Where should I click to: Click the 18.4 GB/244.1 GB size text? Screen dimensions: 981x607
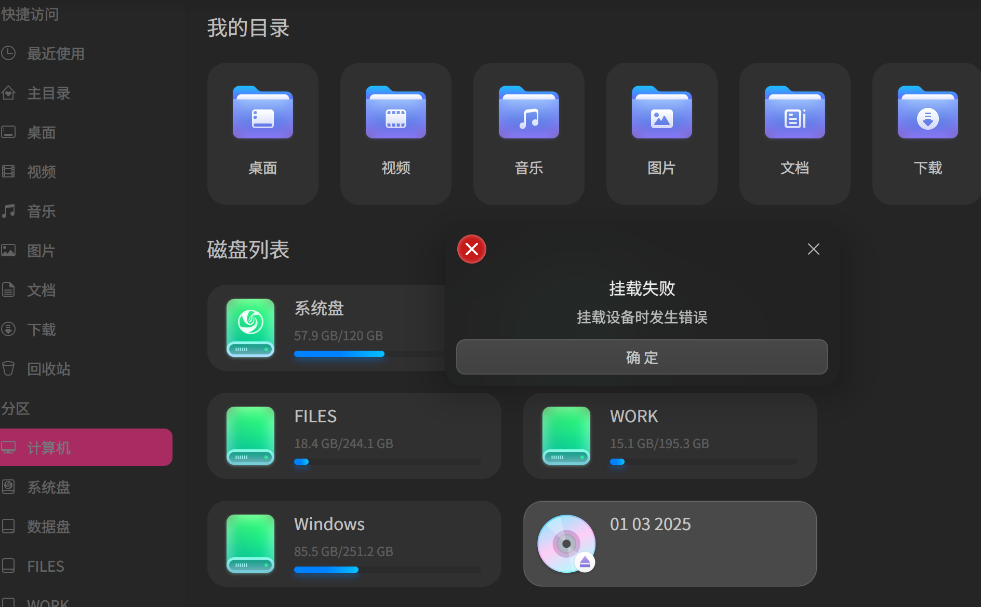click(343, 444)
